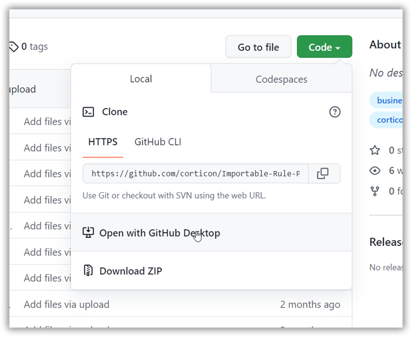Click the repository clone URL field

point(195,174)
